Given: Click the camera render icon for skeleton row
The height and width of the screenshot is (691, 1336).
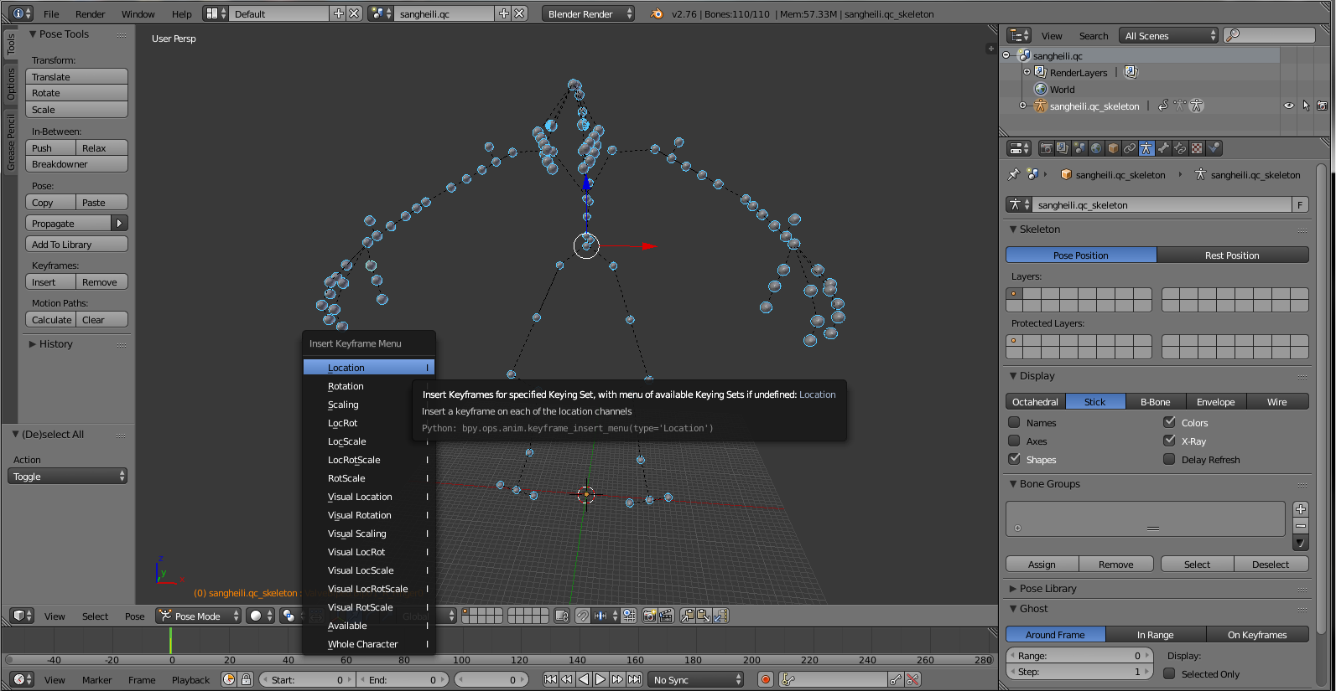Looking at the screenshot, I should click(1323, 106).
